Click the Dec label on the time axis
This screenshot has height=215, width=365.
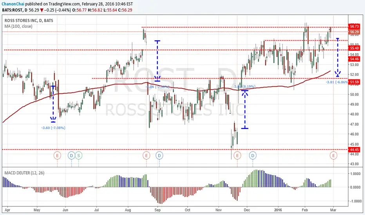click(247, 210)
